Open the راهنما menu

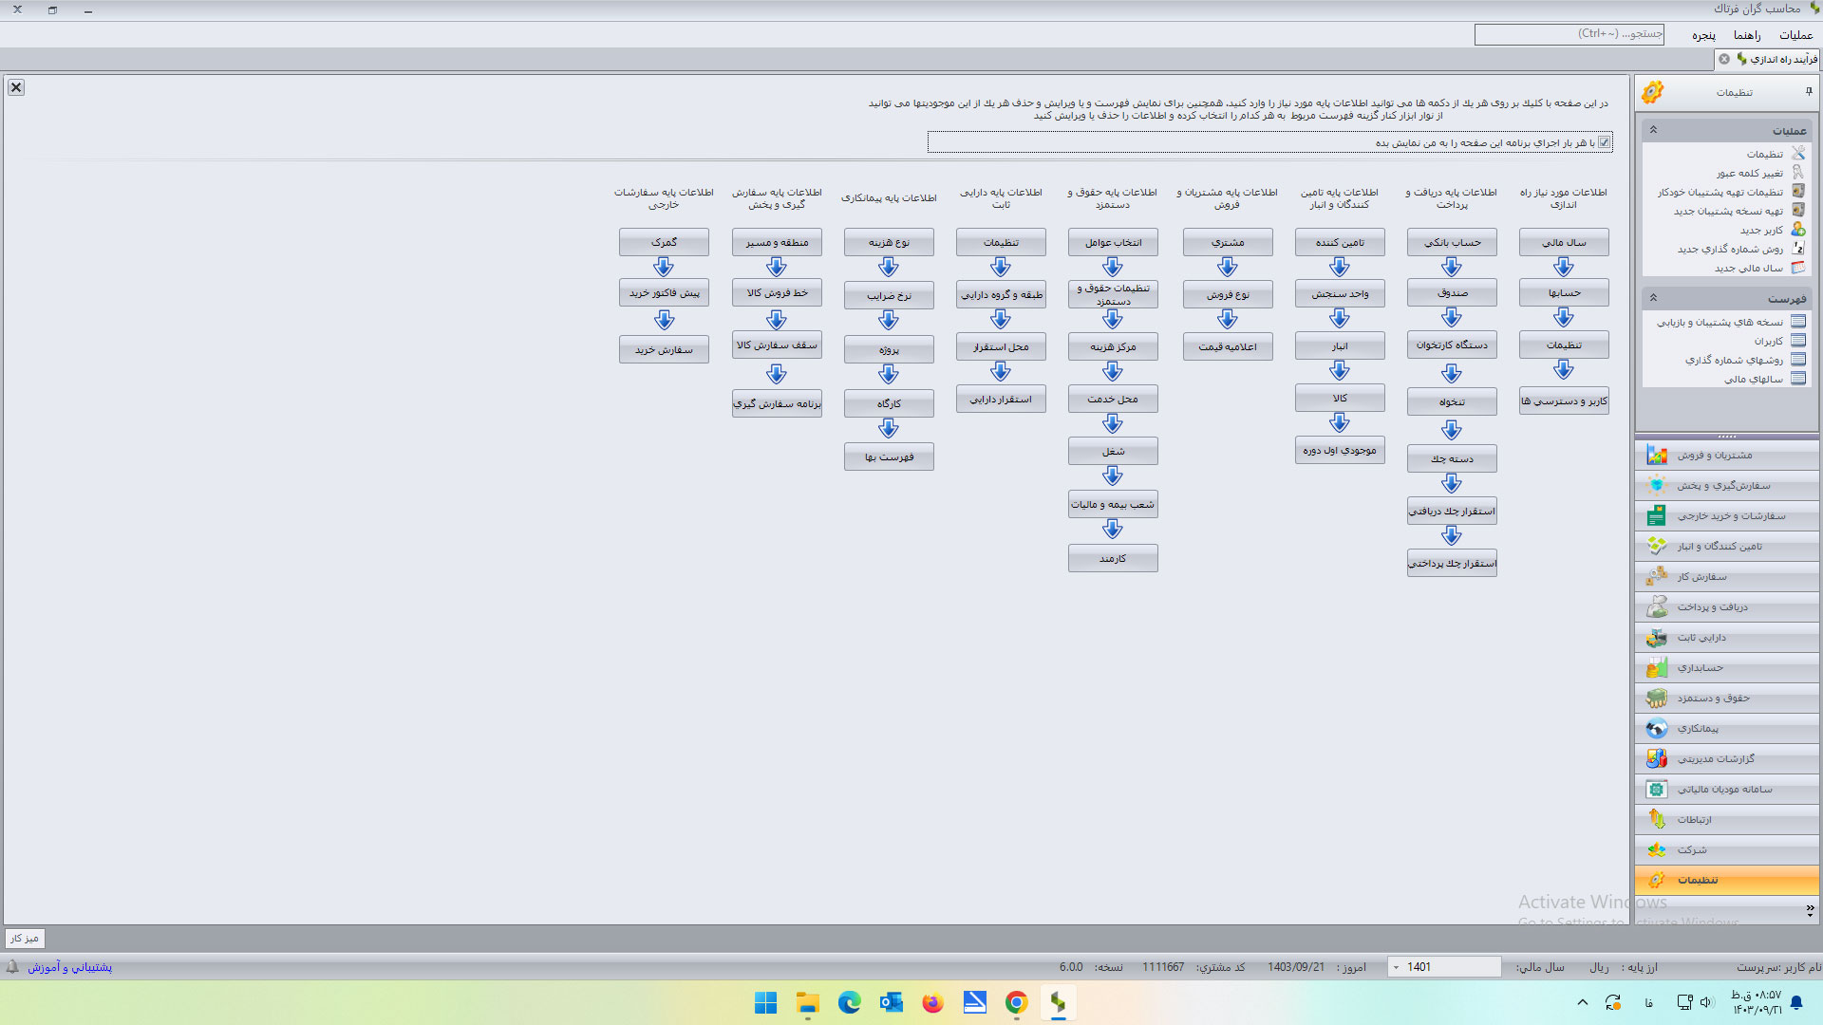coord(1746,35)
